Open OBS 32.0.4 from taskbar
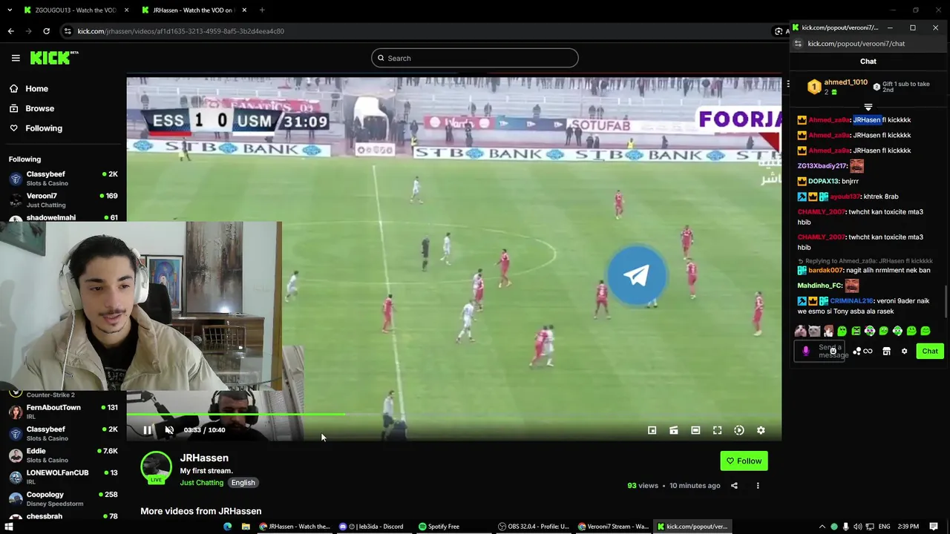 [x=534, y=527]
